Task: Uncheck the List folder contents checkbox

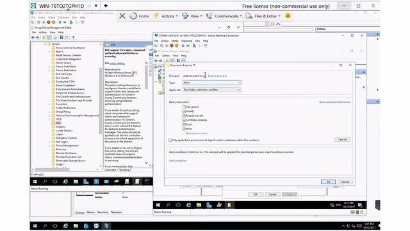Action: pos(184,120)
